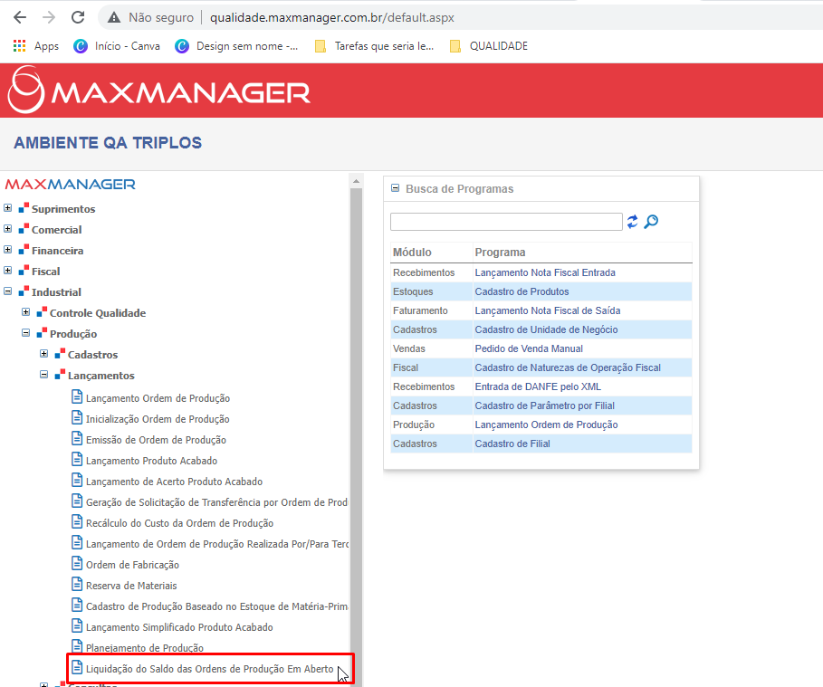Open 'Reserva de Materiais' program
Screen dimensions: 823x687
tap(131, 586)
